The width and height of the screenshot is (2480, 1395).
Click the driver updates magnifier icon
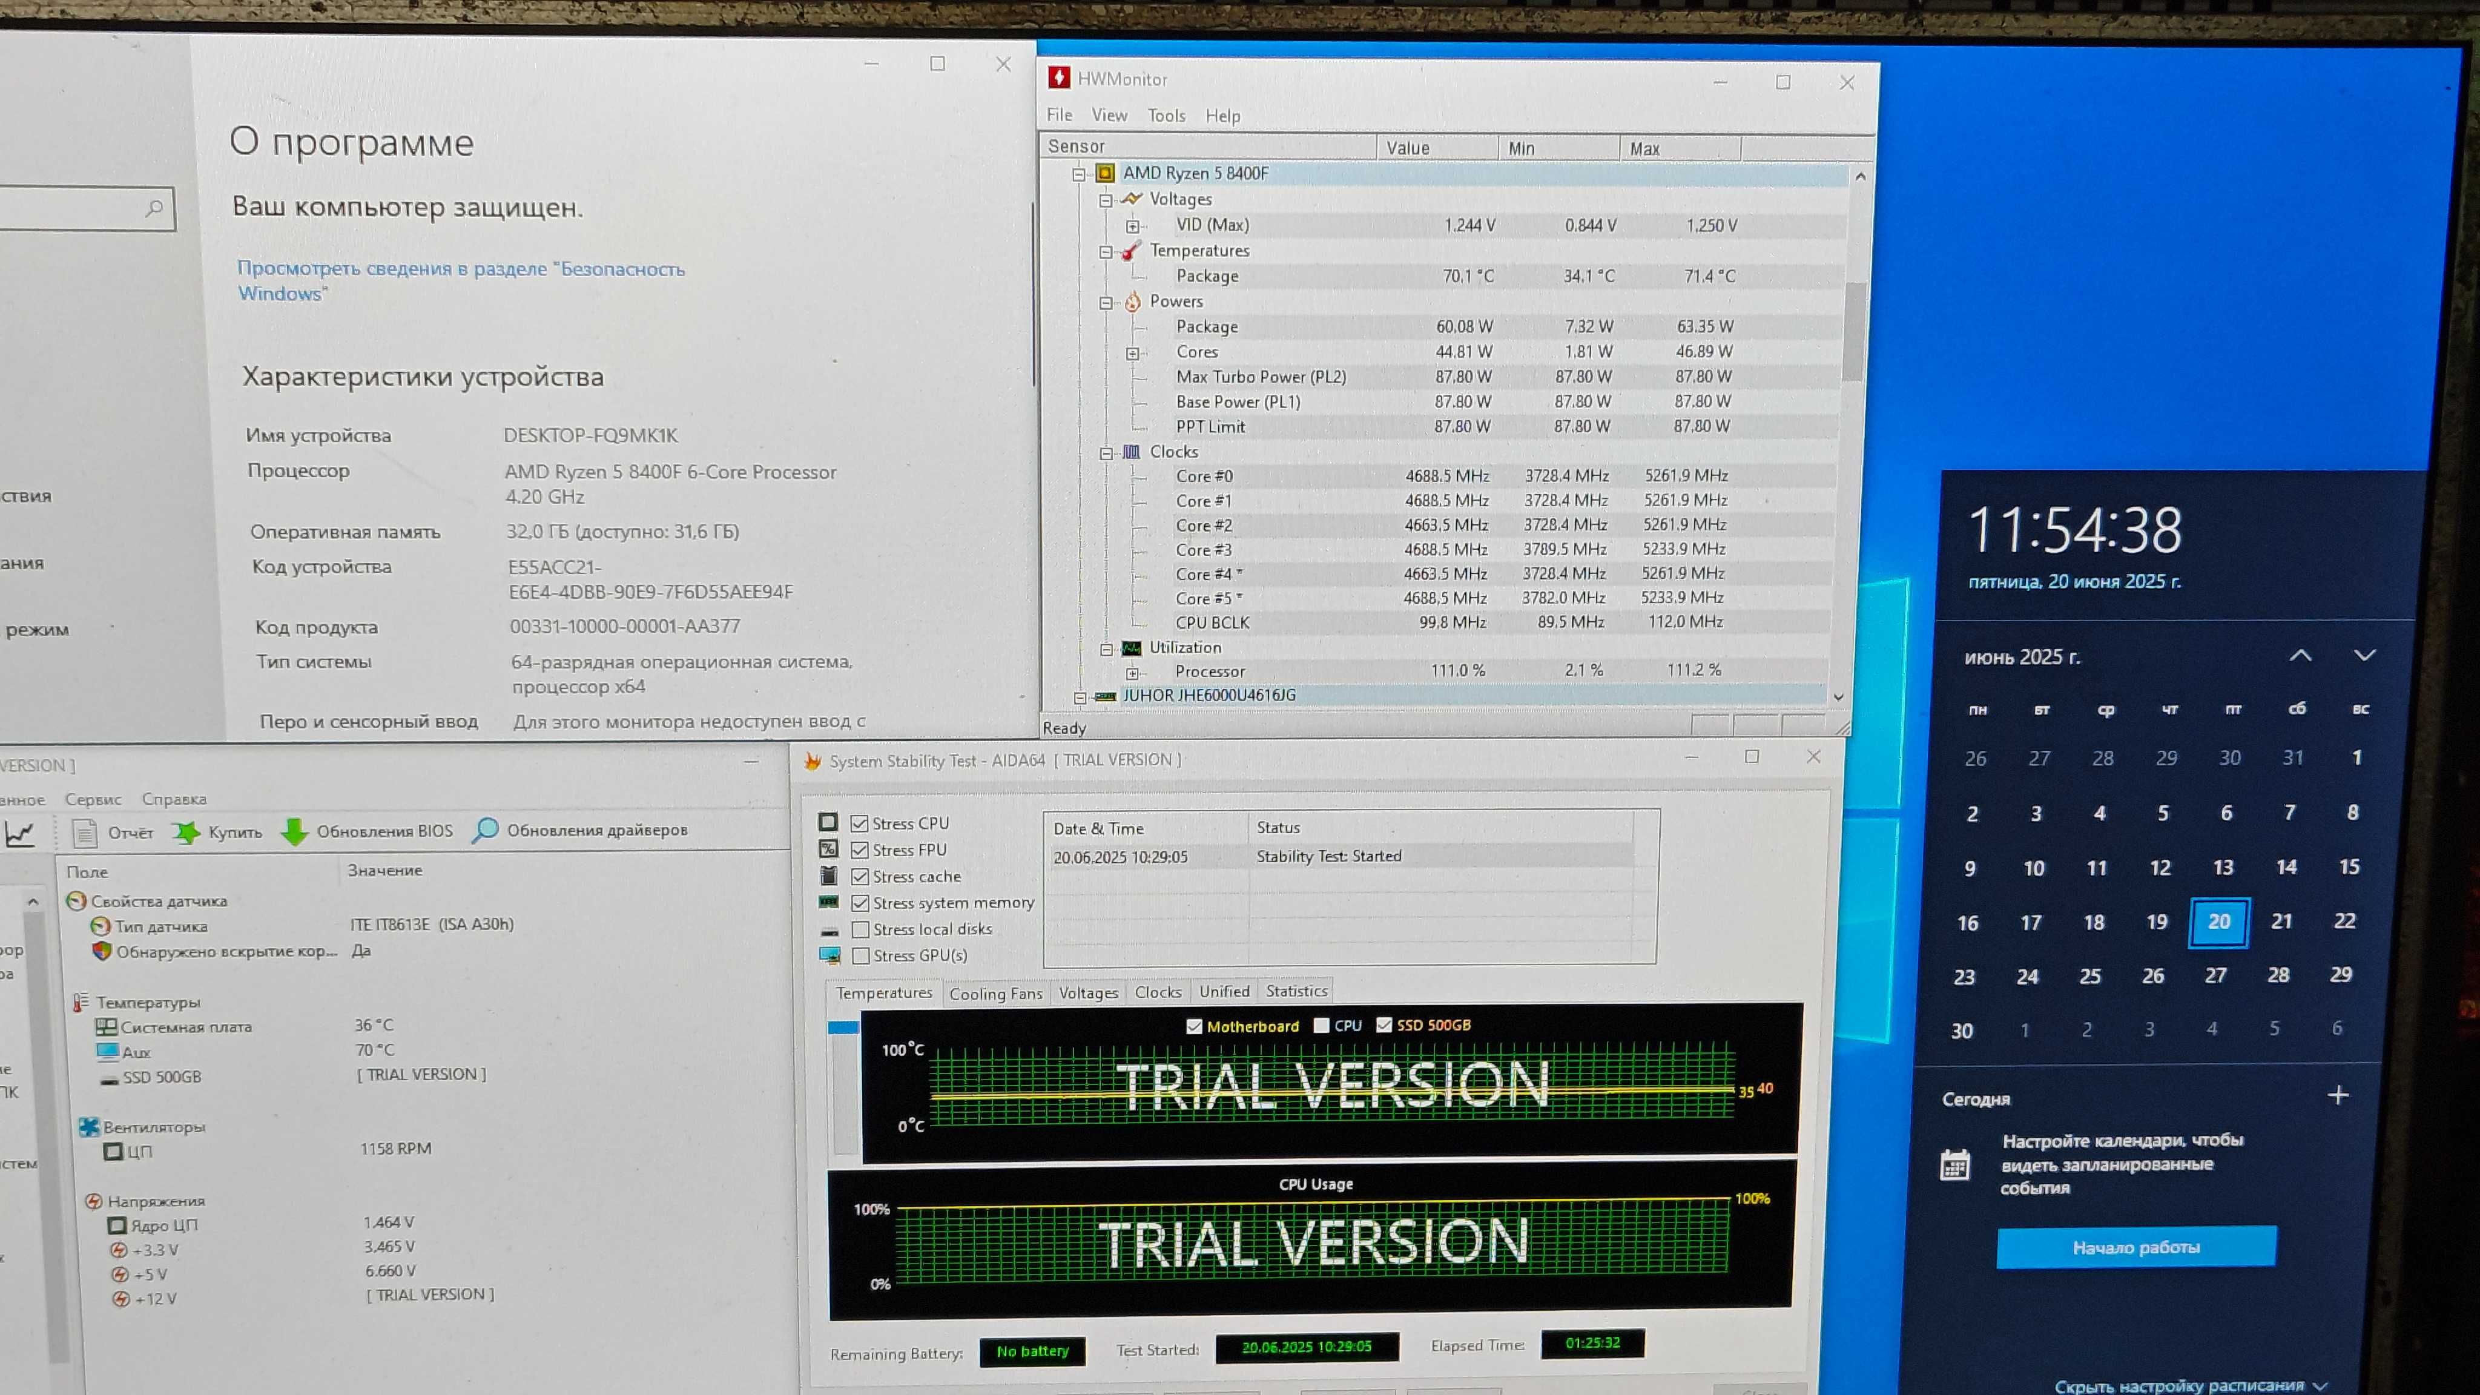coord(484,831)
